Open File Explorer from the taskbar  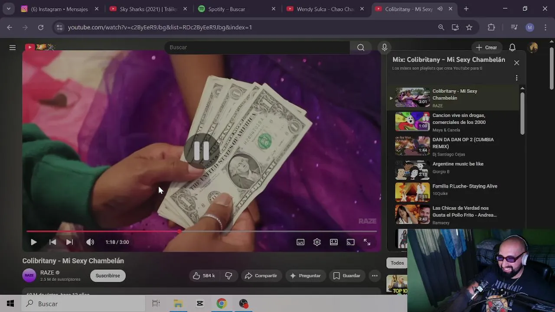[178, 304]
